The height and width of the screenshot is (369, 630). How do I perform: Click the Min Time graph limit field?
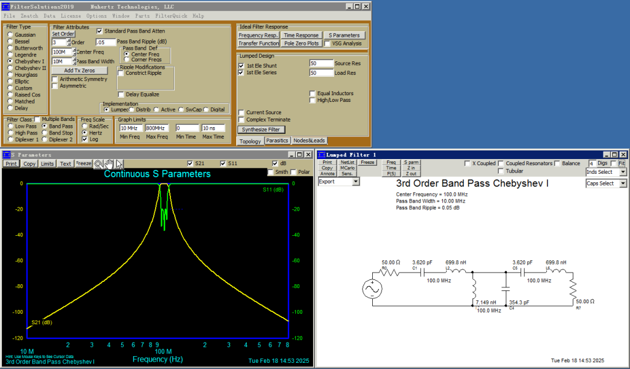(187, 128)
